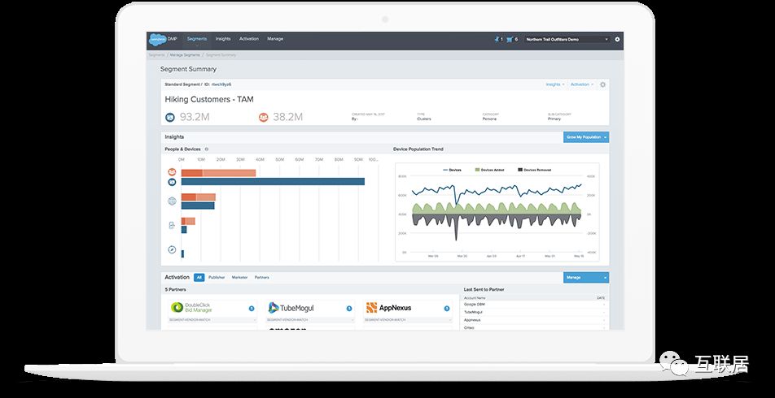Click the top orange people bar

point(218,173)
